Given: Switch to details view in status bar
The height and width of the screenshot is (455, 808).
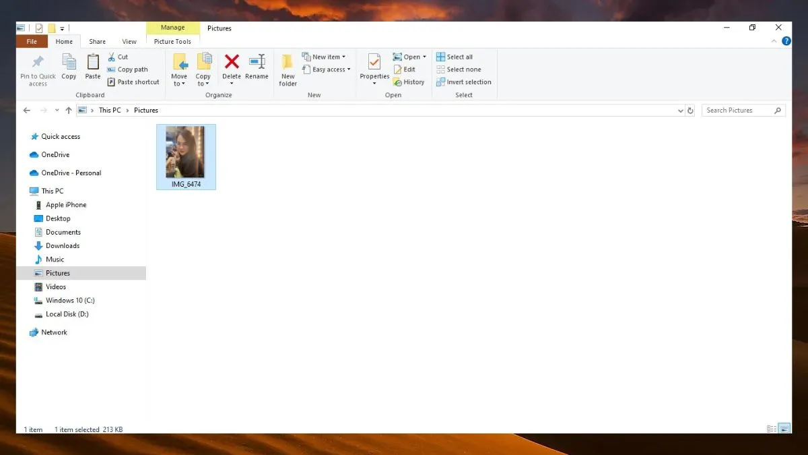Looking at the screenshot, I should pyautogui.click(x=772, y=429).
